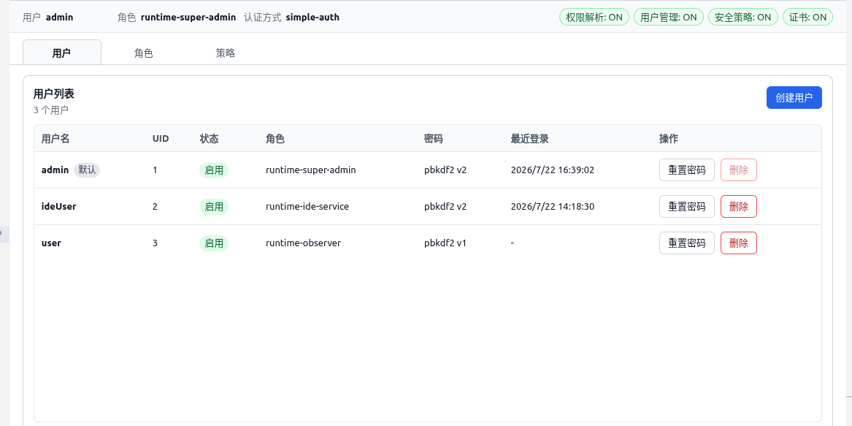
Task: Click the 用户名 column header
Action: coord(55,139)
